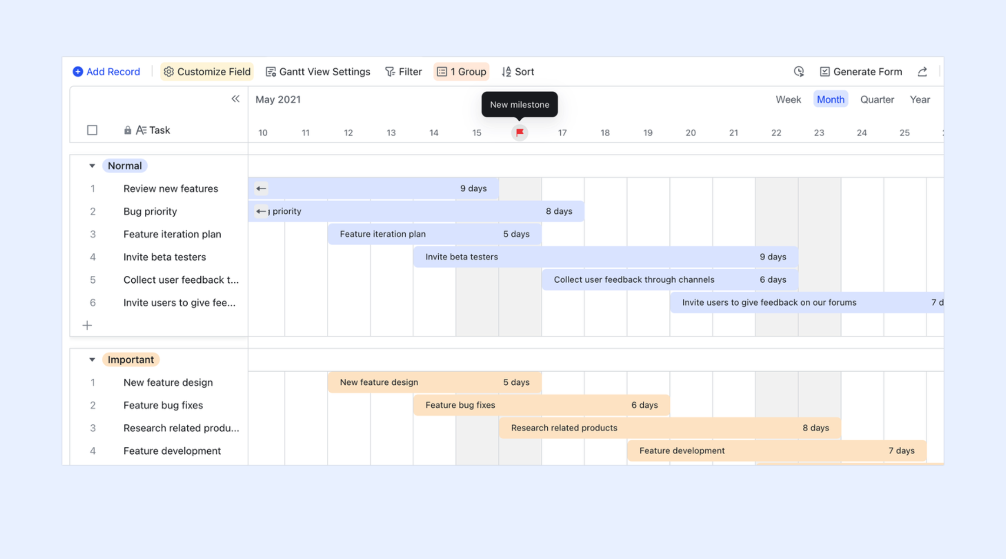Click the Generate Form button
This screenshot has height=559, width=1006.
[x=861, y=72]
